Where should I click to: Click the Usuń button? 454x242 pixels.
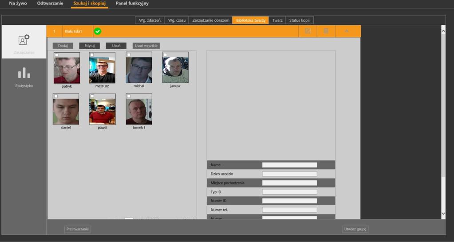(x=116, y=46)
